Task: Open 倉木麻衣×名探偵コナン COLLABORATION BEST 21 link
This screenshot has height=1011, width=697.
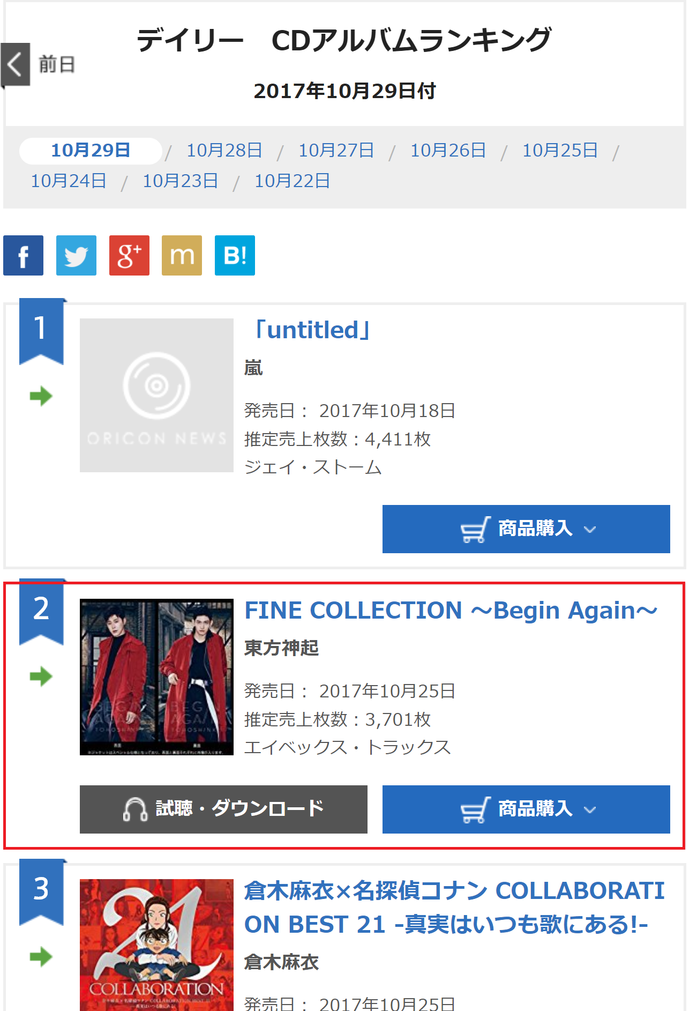Action: (x=454, y=907)
